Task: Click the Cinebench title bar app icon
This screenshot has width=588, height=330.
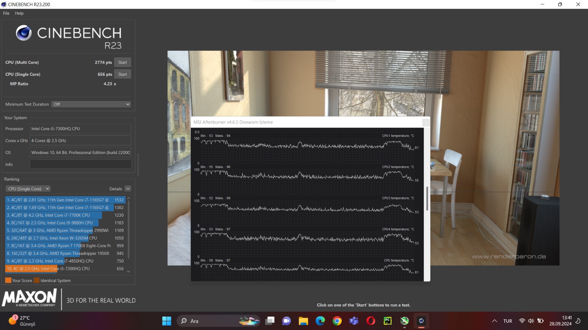Action: (x=4, y=4)
